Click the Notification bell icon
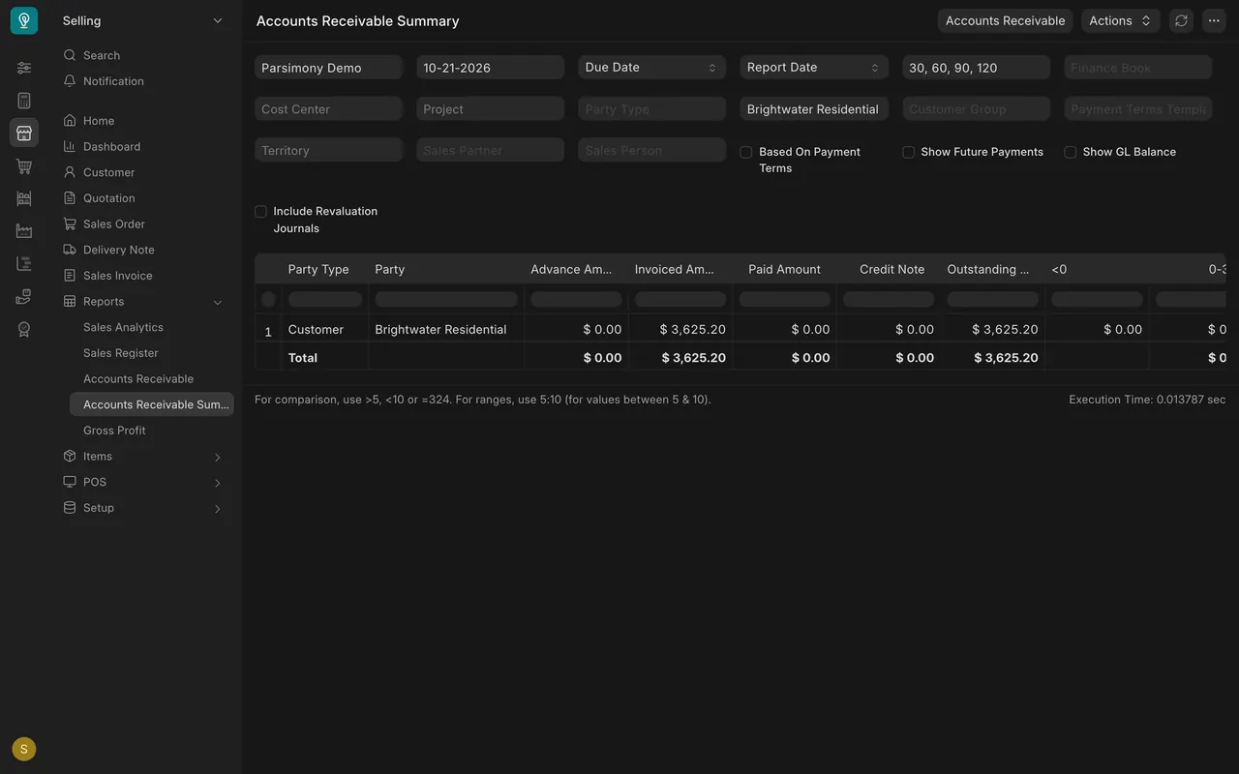Screen dimensions: 1239x774 pyautogui.click(x=70, y=81)
